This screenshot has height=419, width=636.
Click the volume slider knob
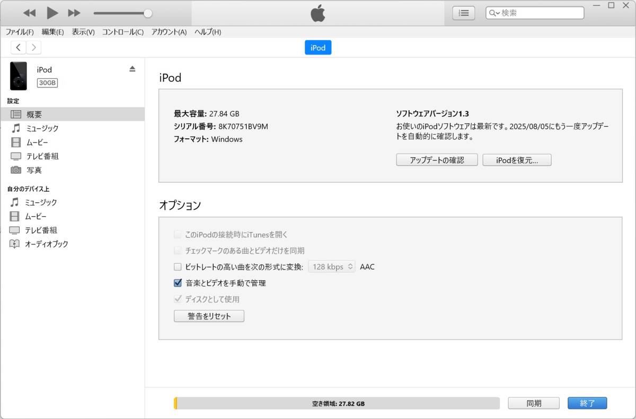148,13
